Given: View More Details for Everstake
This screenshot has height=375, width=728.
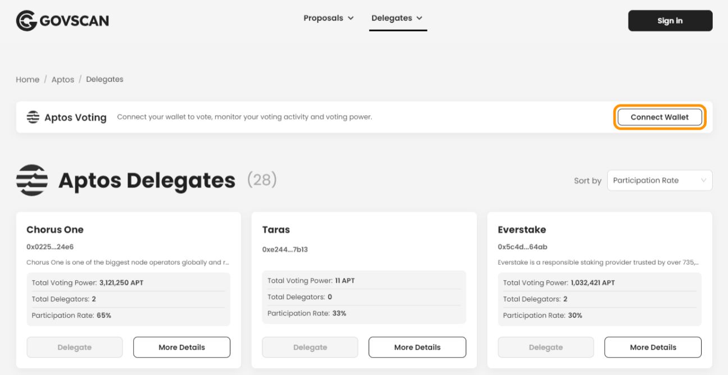Looking at the screenshot, I should click(x=653, y=347).
